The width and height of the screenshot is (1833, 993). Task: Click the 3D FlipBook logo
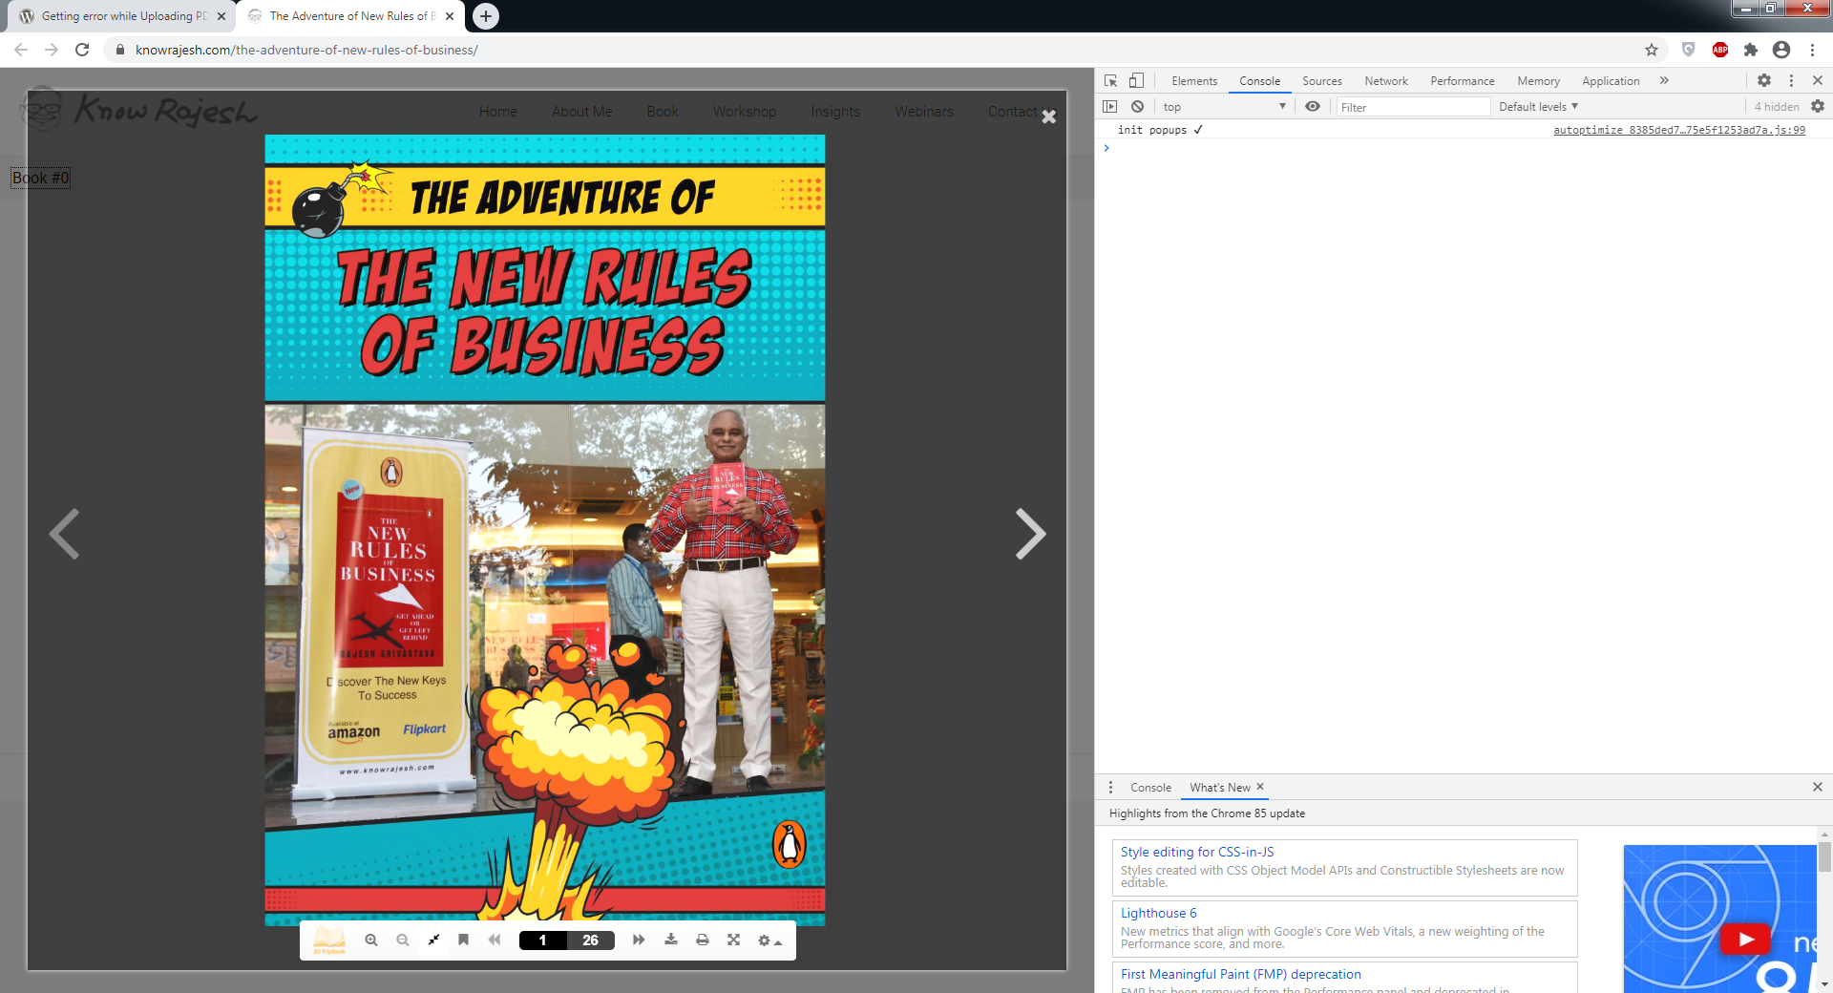[x=329, y=940]
